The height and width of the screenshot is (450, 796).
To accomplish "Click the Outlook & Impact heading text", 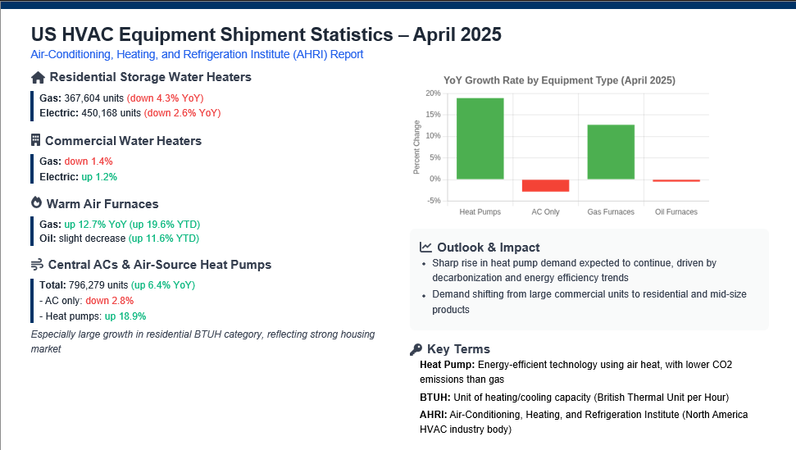I will pyautogui.click(x=489, y=247).
